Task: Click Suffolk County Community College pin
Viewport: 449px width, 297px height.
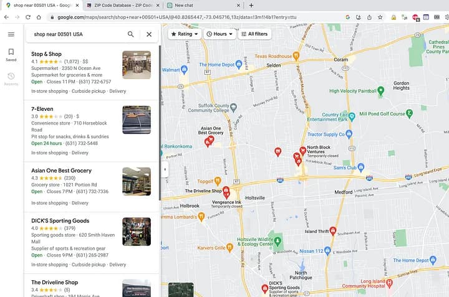Action: point(234,108)
